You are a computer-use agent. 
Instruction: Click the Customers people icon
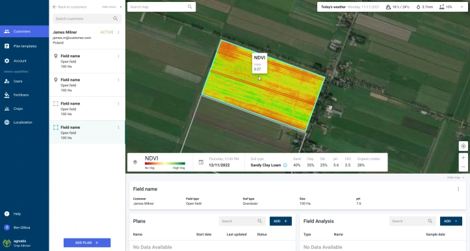(x=7, y=31)
